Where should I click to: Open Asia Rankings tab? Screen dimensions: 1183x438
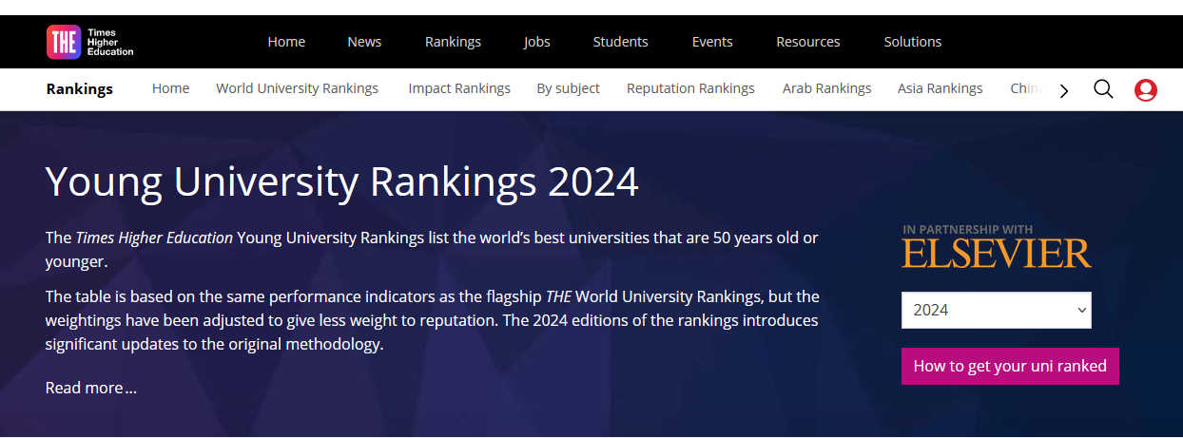[x=940, y=88]
